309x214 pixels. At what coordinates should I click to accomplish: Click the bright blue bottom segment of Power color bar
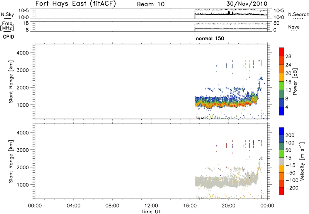click(282, 111)
